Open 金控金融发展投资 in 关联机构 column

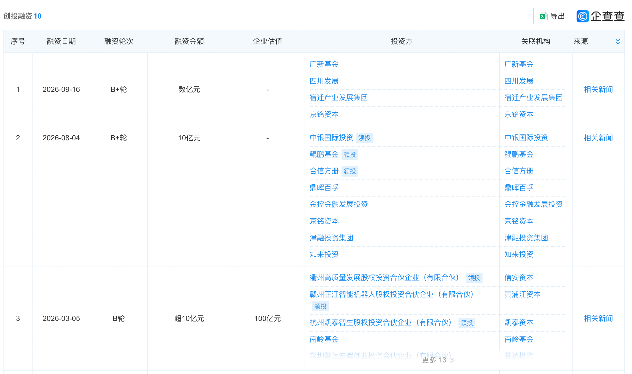(533, 204)
